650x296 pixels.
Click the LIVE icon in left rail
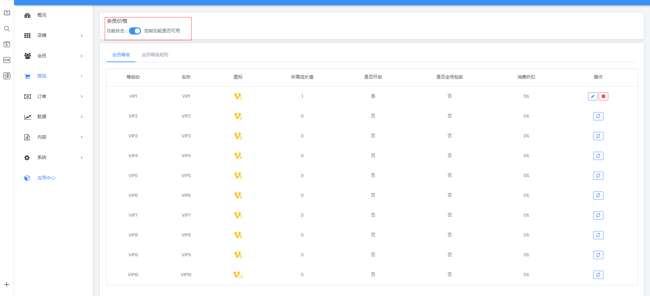(7, 60)
